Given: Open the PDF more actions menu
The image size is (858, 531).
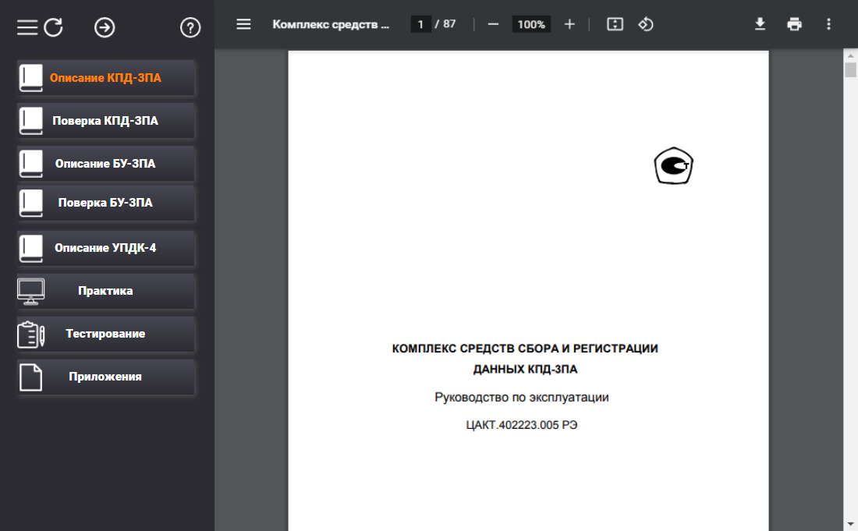Looking at the screenshot, I should point(828,24).
